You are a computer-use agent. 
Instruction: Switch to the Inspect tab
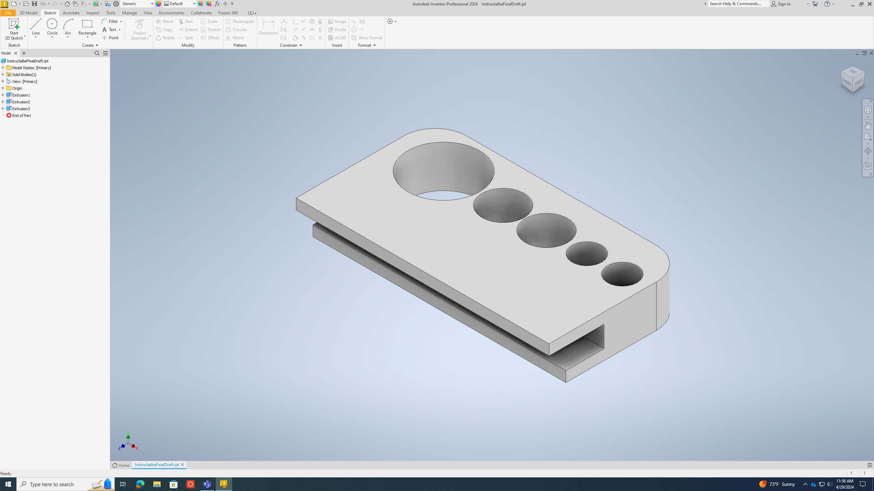tap(93, 13)
